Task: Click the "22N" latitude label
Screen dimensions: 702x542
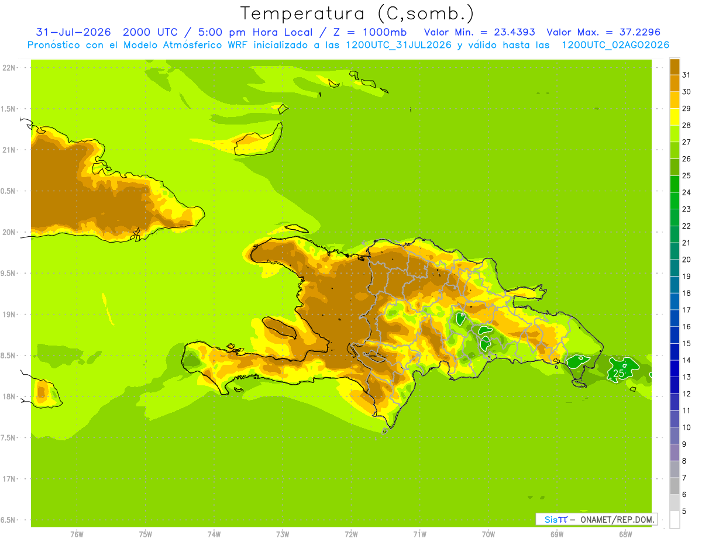Action: click(9, 67)
